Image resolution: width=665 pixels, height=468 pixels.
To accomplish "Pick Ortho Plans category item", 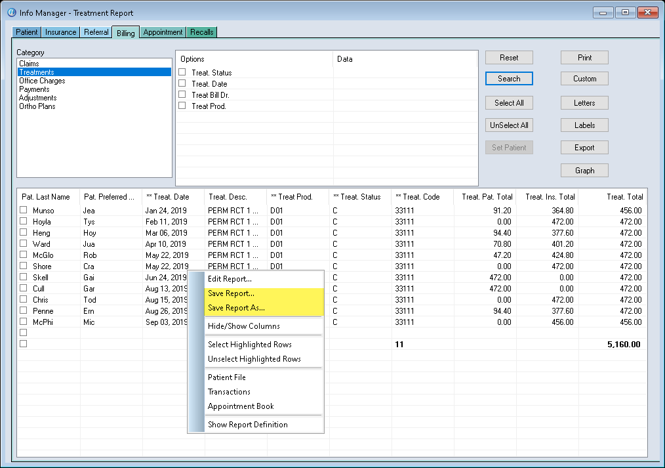I will point(37,106).
